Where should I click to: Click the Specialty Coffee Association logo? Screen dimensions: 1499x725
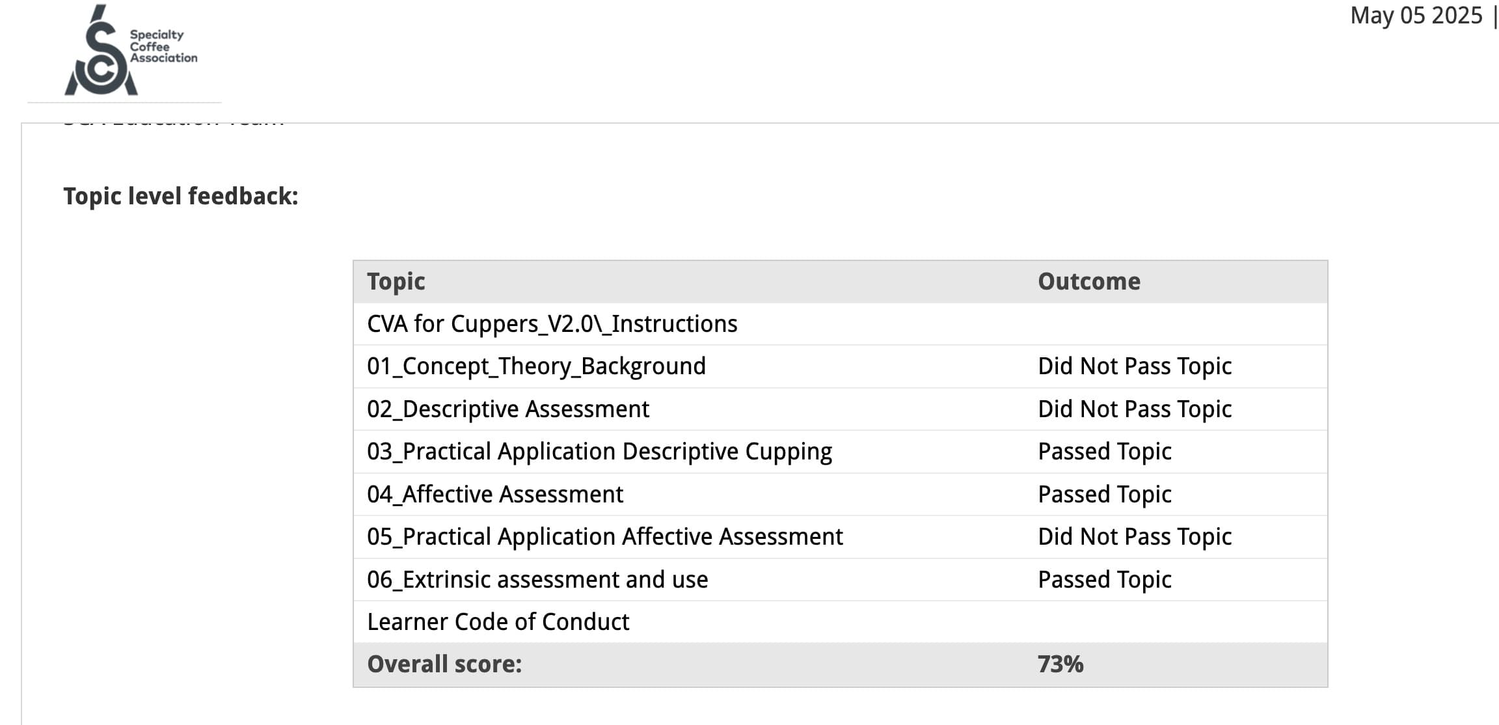(x=131, y=50)
